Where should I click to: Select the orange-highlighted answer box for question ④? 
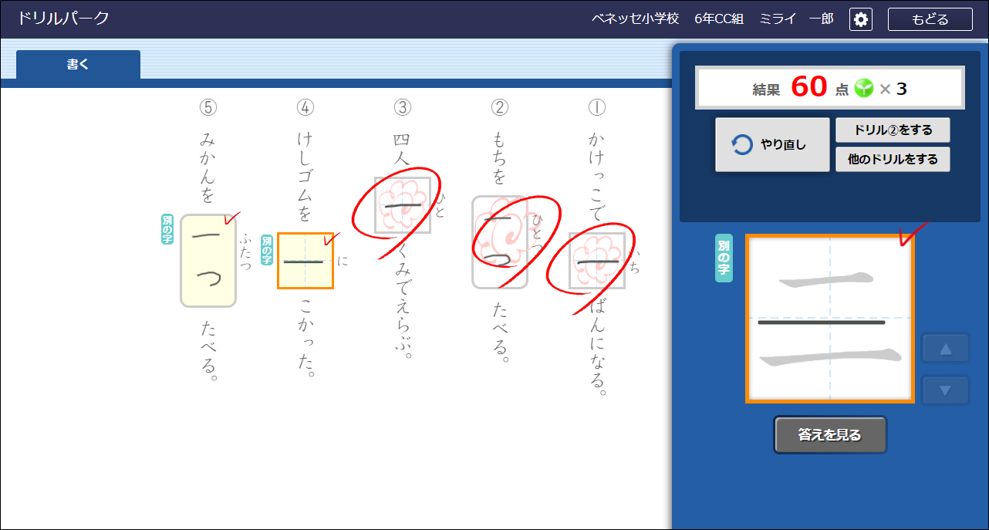305,262
